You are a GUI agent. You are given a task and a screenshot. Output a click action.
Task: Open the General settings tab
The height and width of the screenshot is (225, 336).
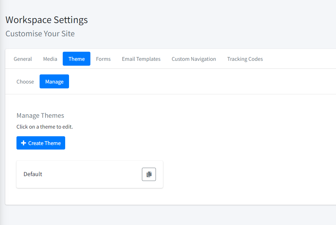(23, 59)
